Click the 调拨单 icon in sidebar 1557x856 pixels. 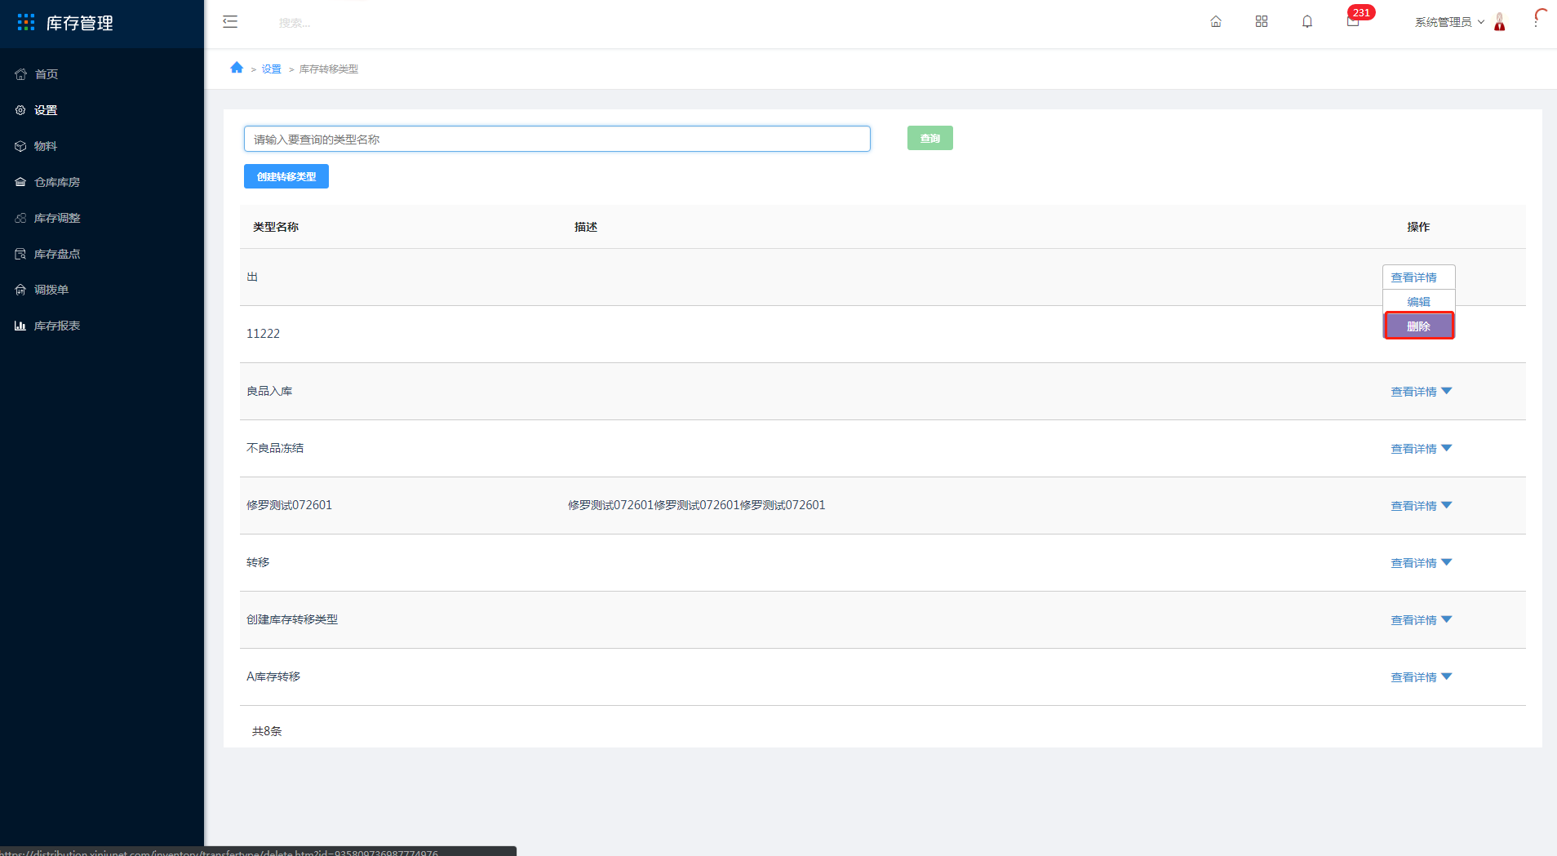pyautogui.click(x=20, y=290)
